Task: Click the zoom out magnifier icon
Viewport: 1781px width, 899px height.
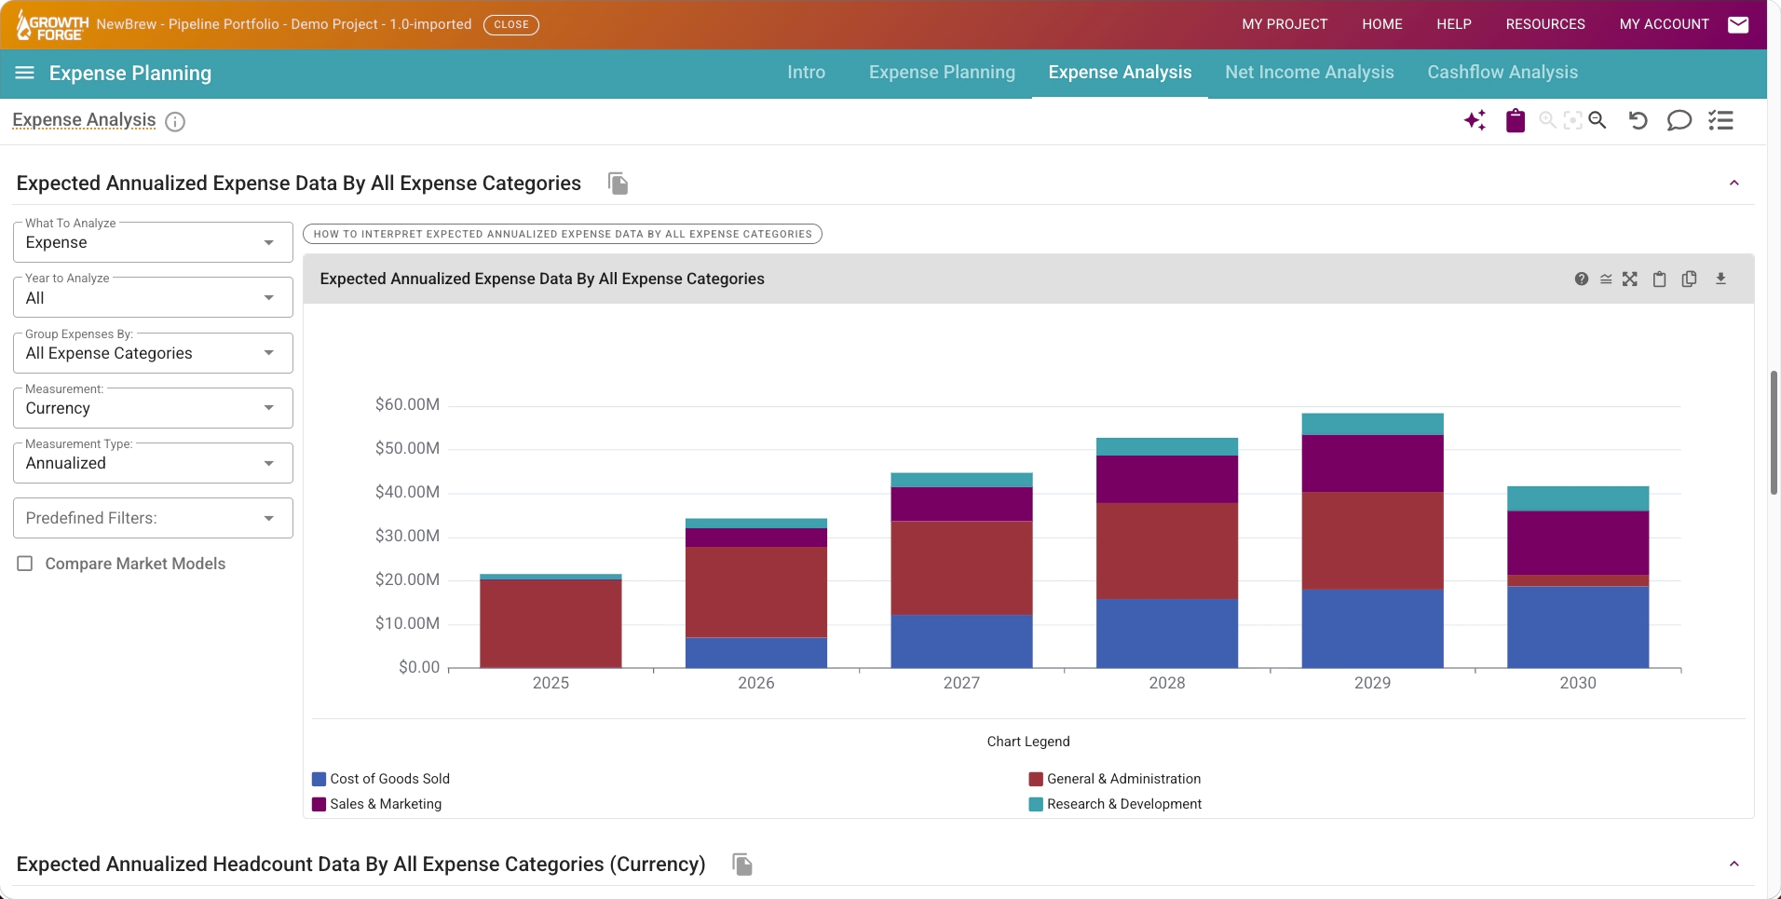Action: [1597, 120]
